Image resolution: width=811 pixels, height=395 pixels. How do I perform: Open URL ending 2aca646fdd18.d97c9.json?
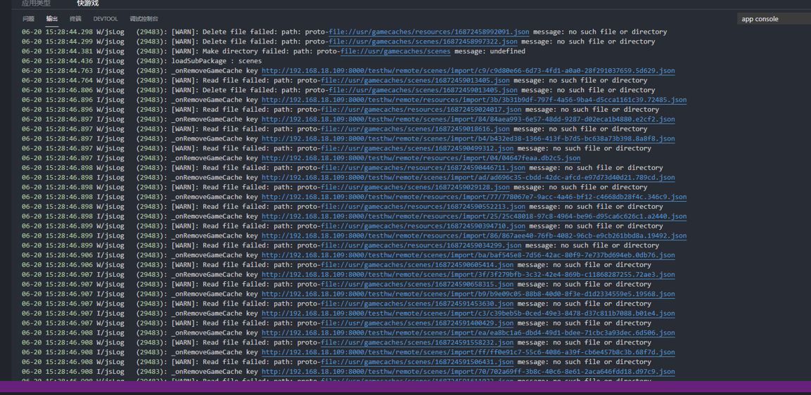[x=468, y=372]
